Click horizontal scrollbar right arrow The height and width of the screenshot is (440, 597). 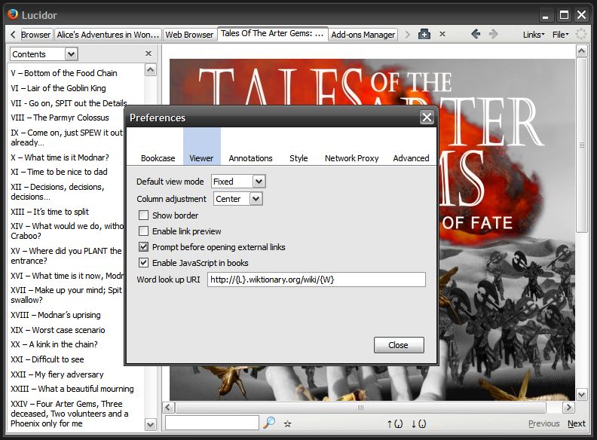tap(568, 408)
